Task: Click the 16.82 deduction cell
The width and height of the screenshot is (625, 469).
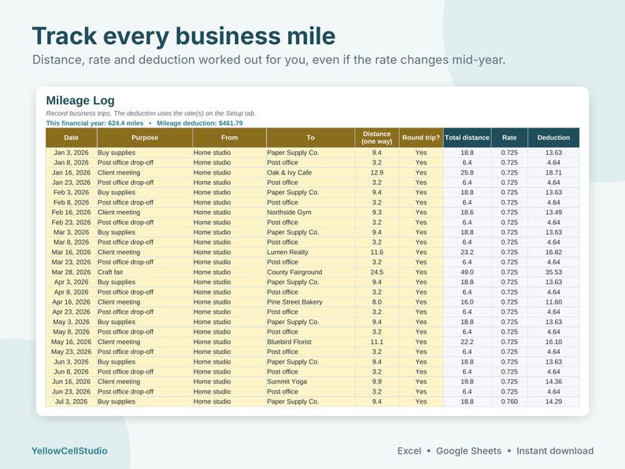Action: tap(553, 253)
